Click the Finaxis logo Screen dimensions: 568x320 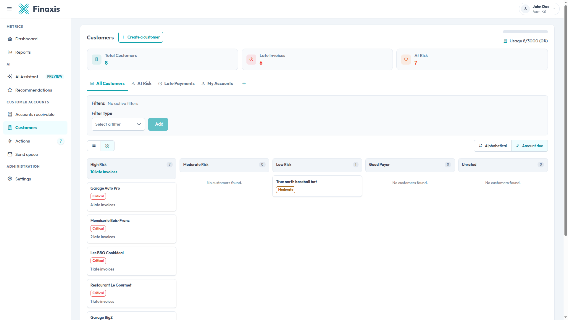(x=39, y=9)
